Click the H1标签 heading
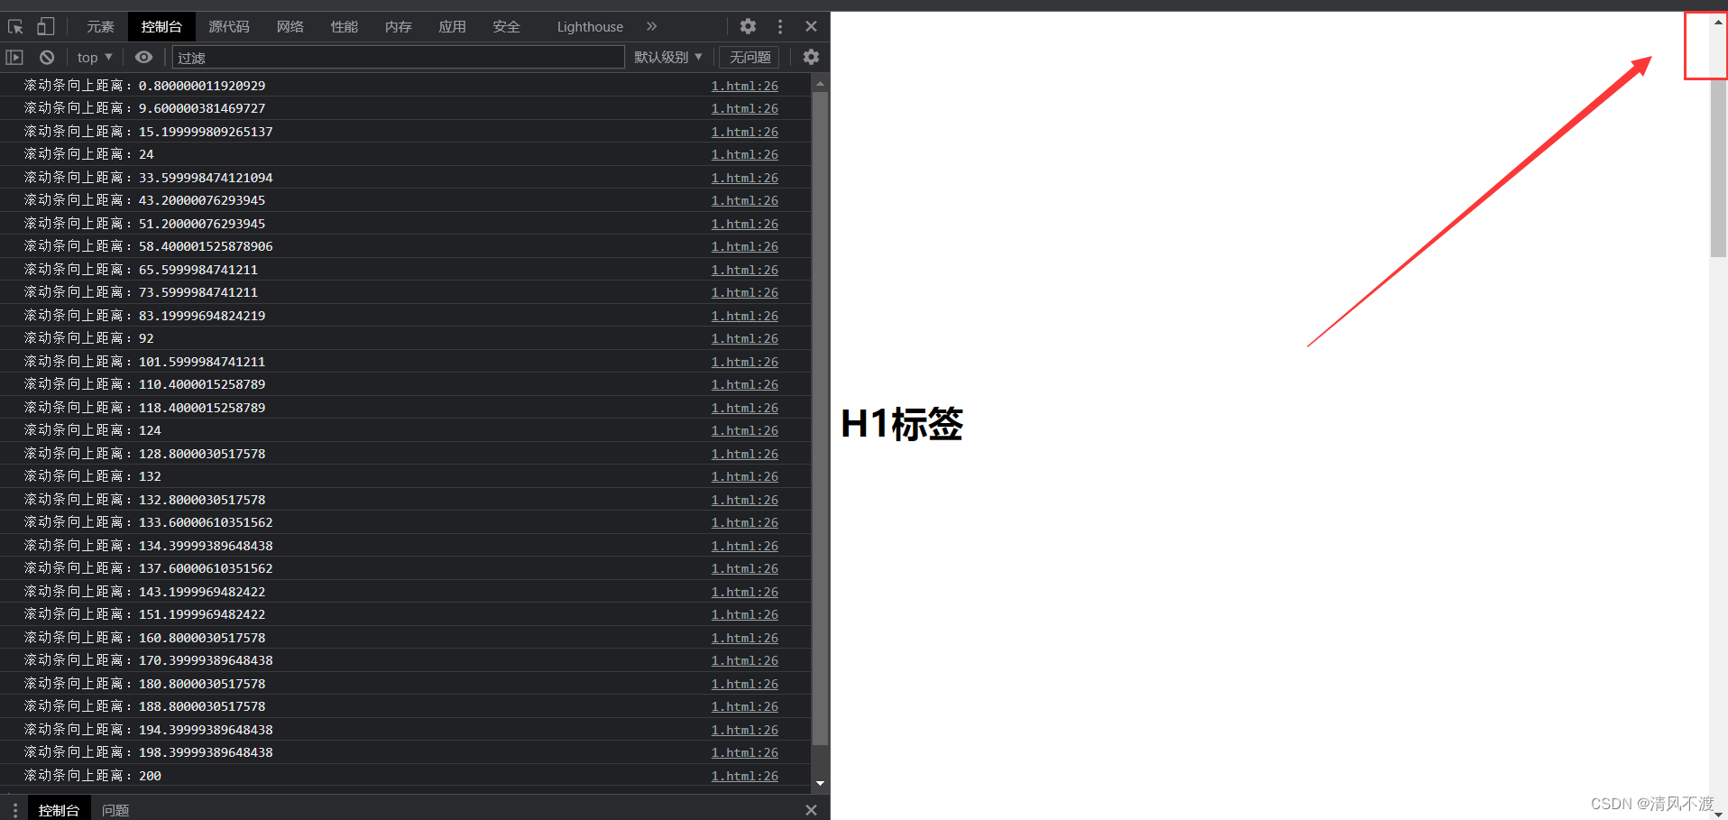The width and height of the screenshot is (1728, 820). [902, 424]
